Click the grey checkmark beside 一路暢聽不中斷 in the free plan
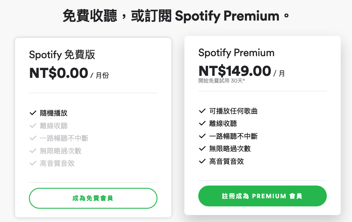The height and width of the screenshot is (222, 352). click(33, 138)
